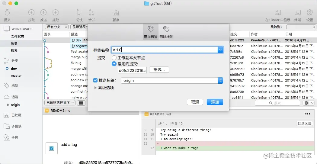The image size is (317, 164).
Task: Click the 'Test again!' commit description
Action: 79,52
